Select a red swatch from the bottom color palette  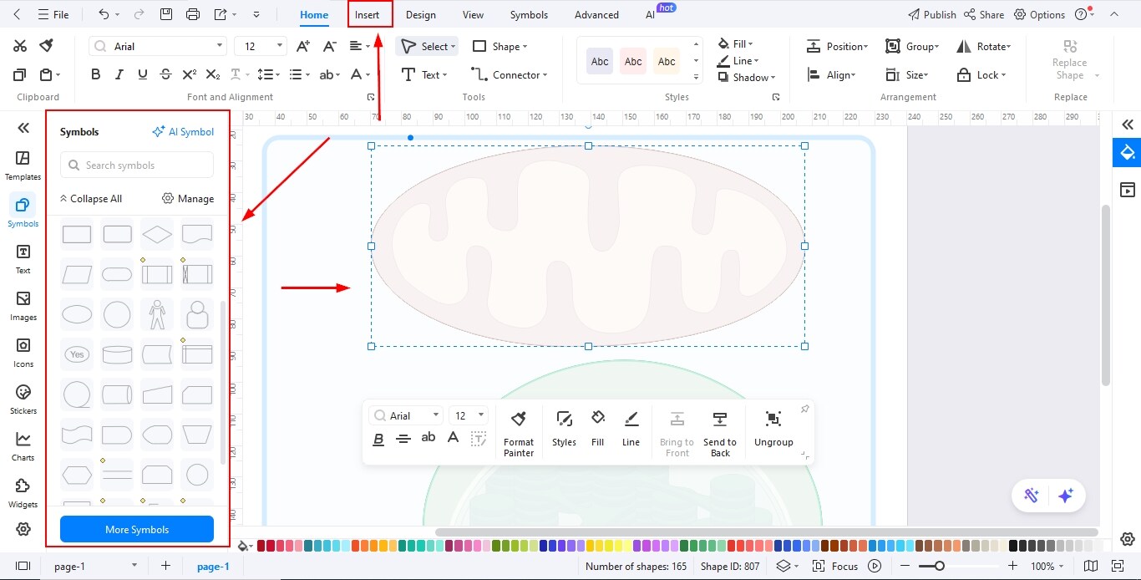coord(261,545)
